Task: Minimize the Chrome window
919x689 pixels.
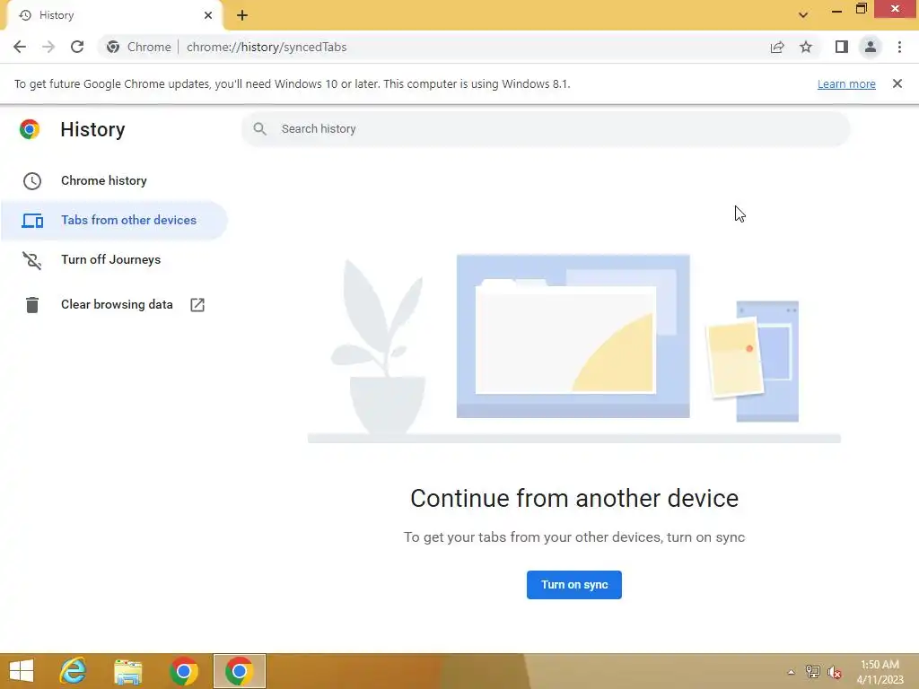Action: (837, 10)
